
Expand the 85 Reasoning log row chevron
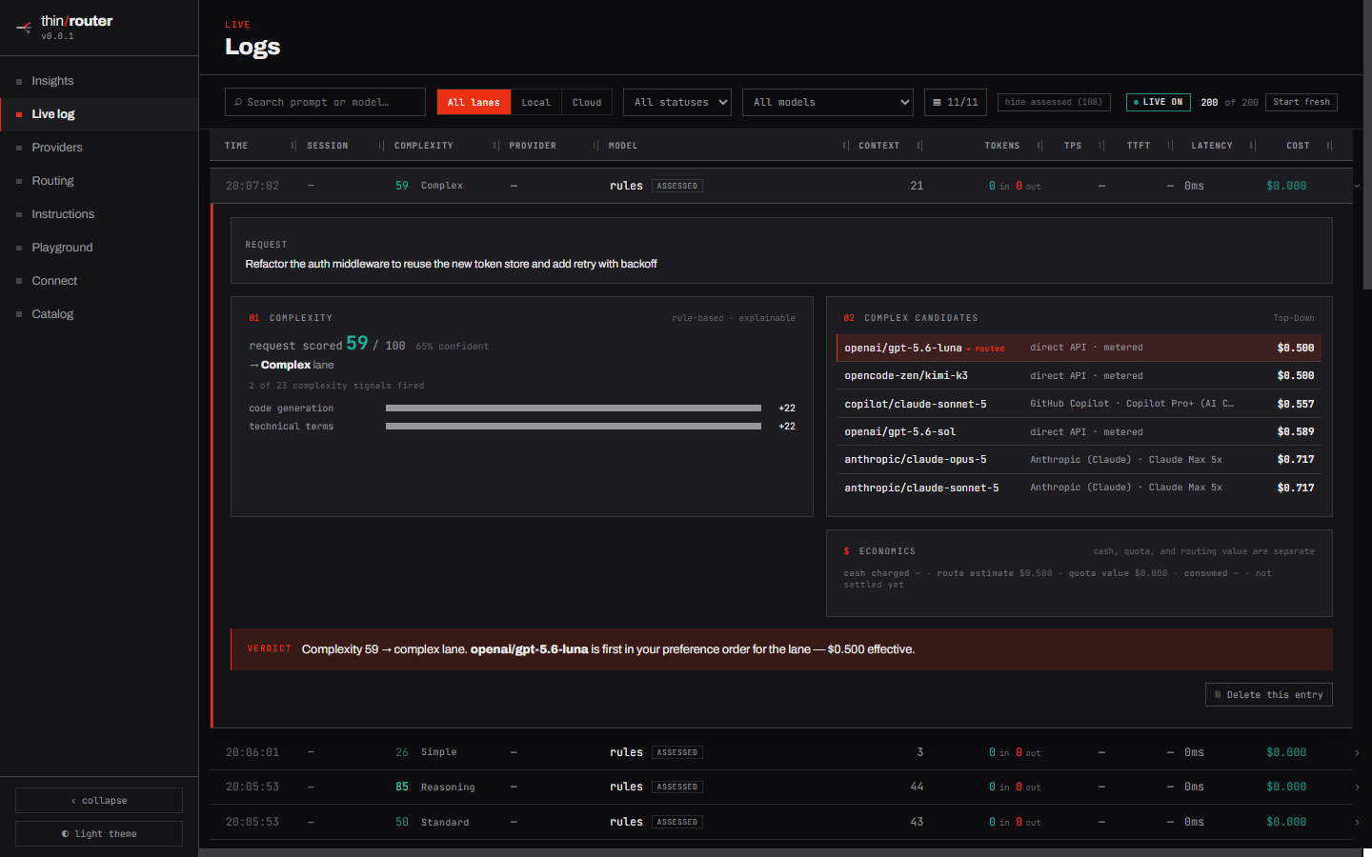pyautogui.click(x=1357, y=787)
